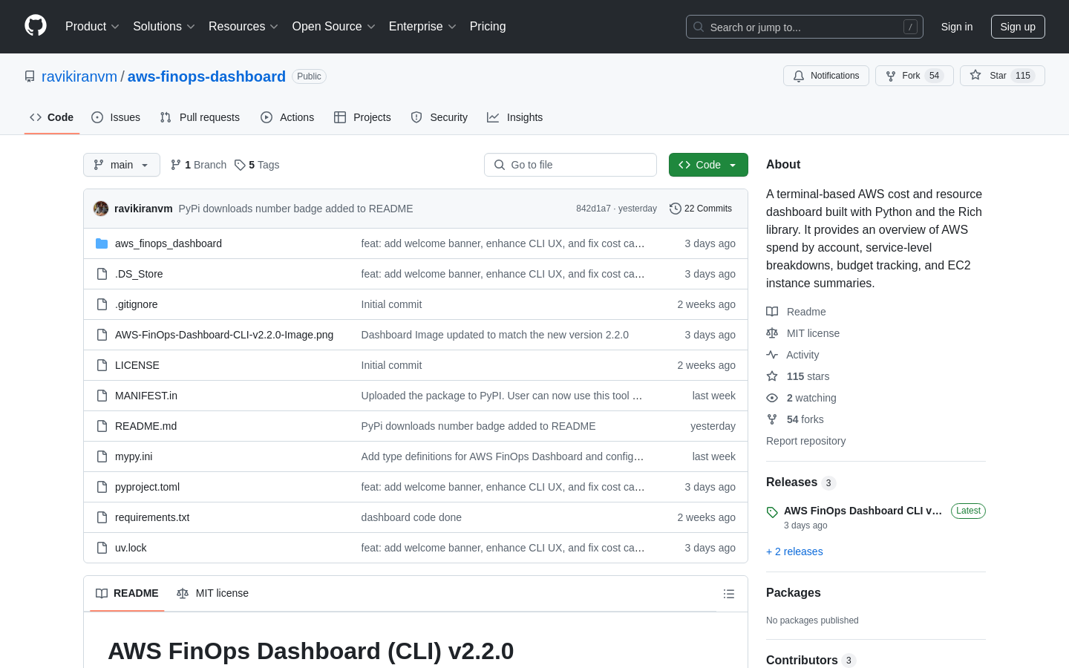
Task: Open the ravikiranvm user profile link
Action: 79,76
